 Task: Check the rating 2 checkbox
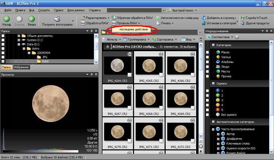coord(207,96)
